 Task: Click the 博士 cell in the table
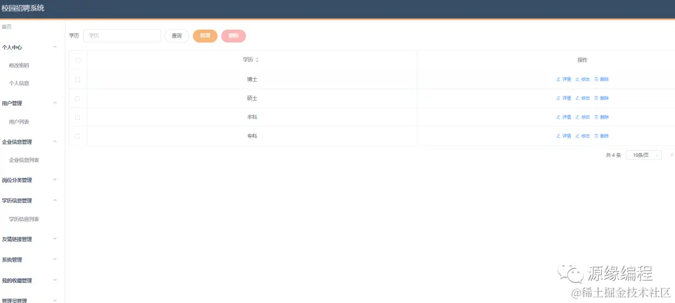point(252,79)
